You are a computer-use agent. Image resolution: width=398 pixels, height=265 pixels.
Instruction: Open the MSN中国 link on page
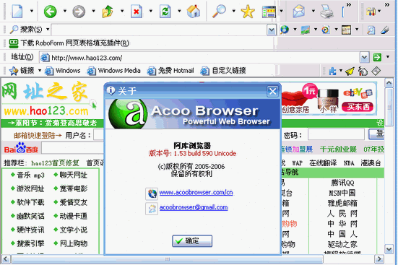point(342,193)
